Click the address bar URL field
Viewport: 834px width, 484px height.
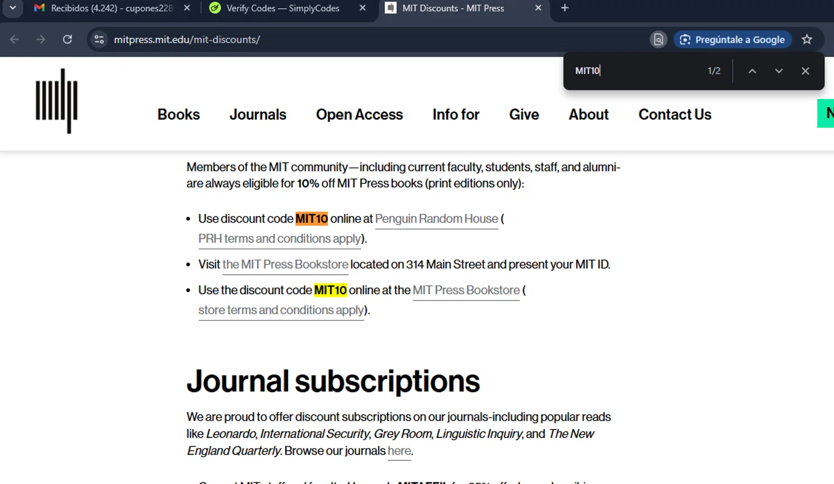coord(367,39)
